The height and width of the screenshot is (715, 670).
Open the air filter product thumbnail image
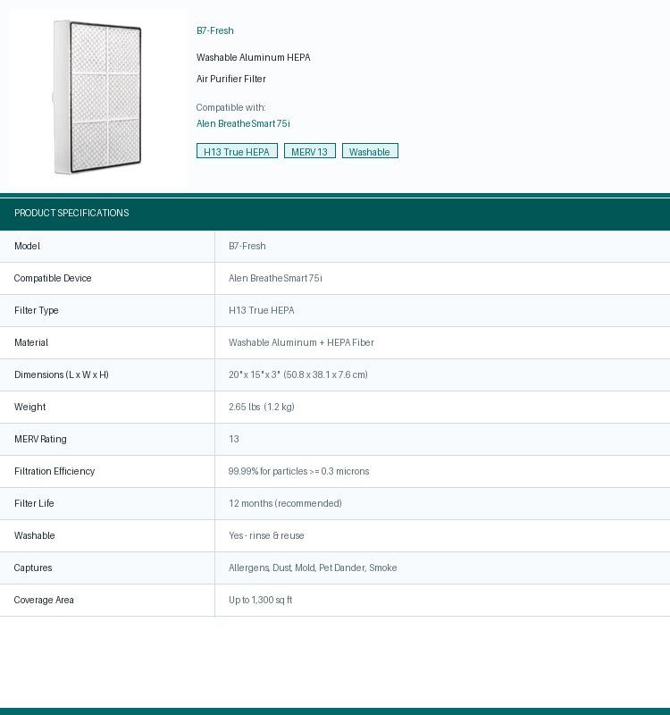click(x=97, y=97)
